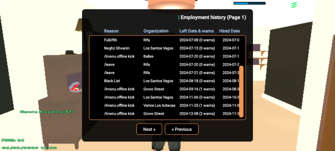Click the Organization column header
The width and height of the screenshot is (335, 151).
[156, 31]
